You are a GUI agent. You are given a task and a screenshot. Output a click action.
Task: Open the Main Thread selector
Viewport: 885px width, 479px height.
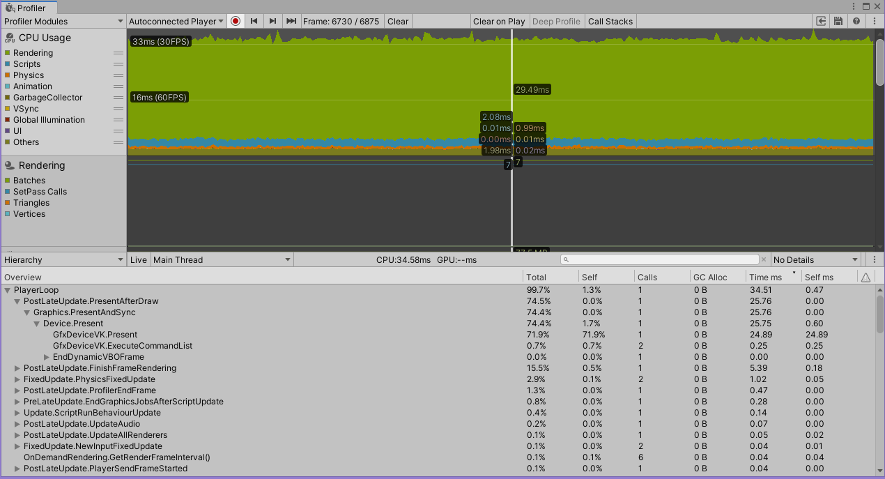click(220, 259)
